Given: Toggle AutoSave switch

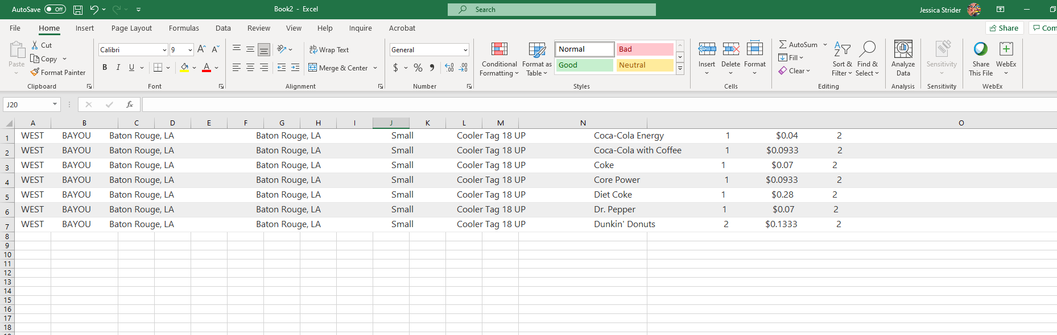Looking at the screenshot, I should click(55, 10).
